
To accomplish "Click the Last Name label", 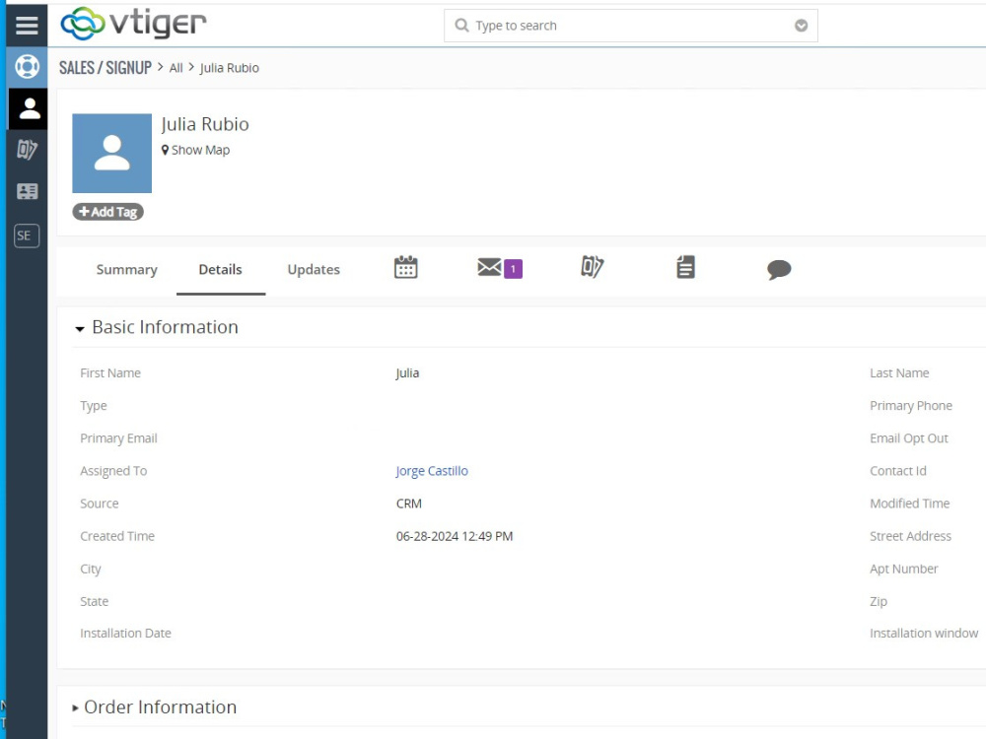I will click(x=899, y=373).
